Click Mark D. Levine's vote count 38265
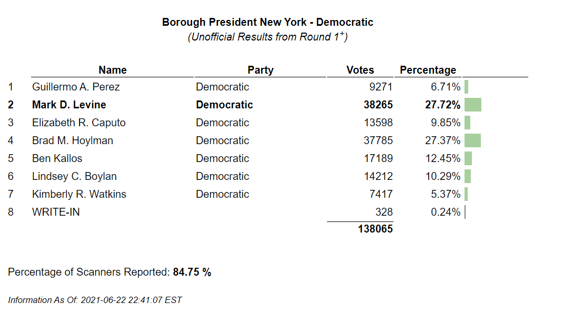Screen dimensions: 563x313 [378, 105]
